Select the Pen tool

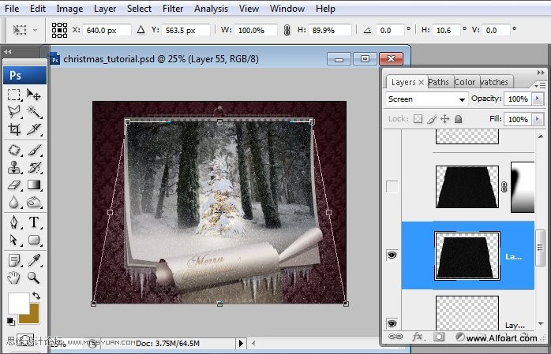(14, 222)
